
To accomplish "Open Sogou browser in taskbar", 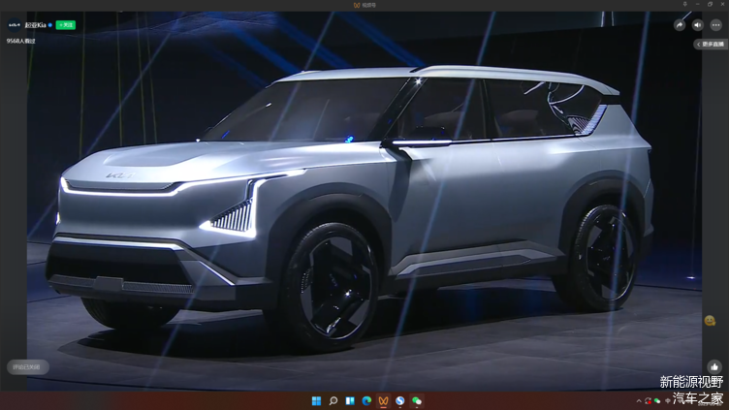I will [399, 400].
